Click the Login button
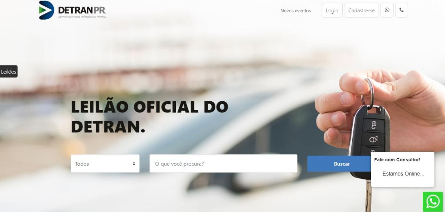 click(332, 10)
